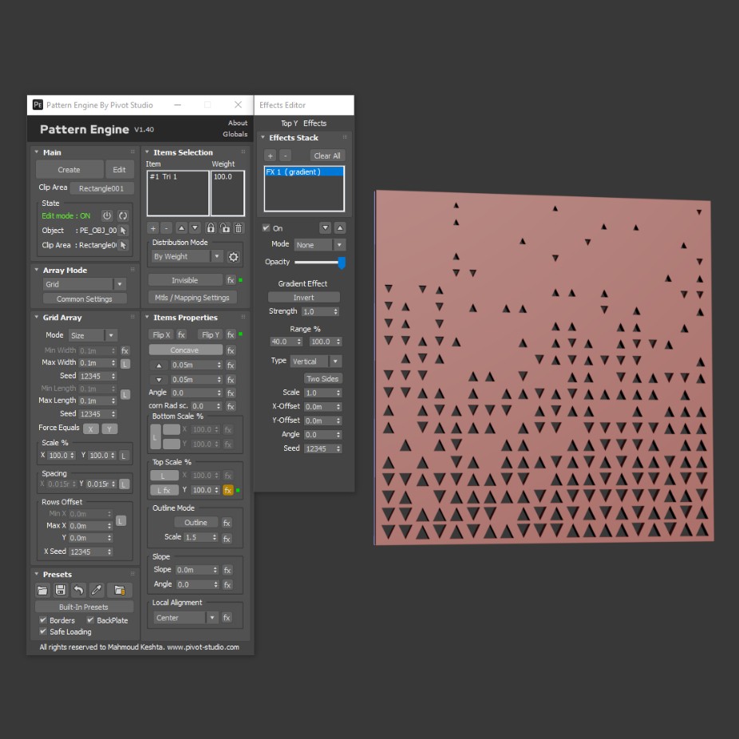Disable the effect's On checkbox
Image resolution: width=739 pixels, height=739 pixels.
point(267,228)
